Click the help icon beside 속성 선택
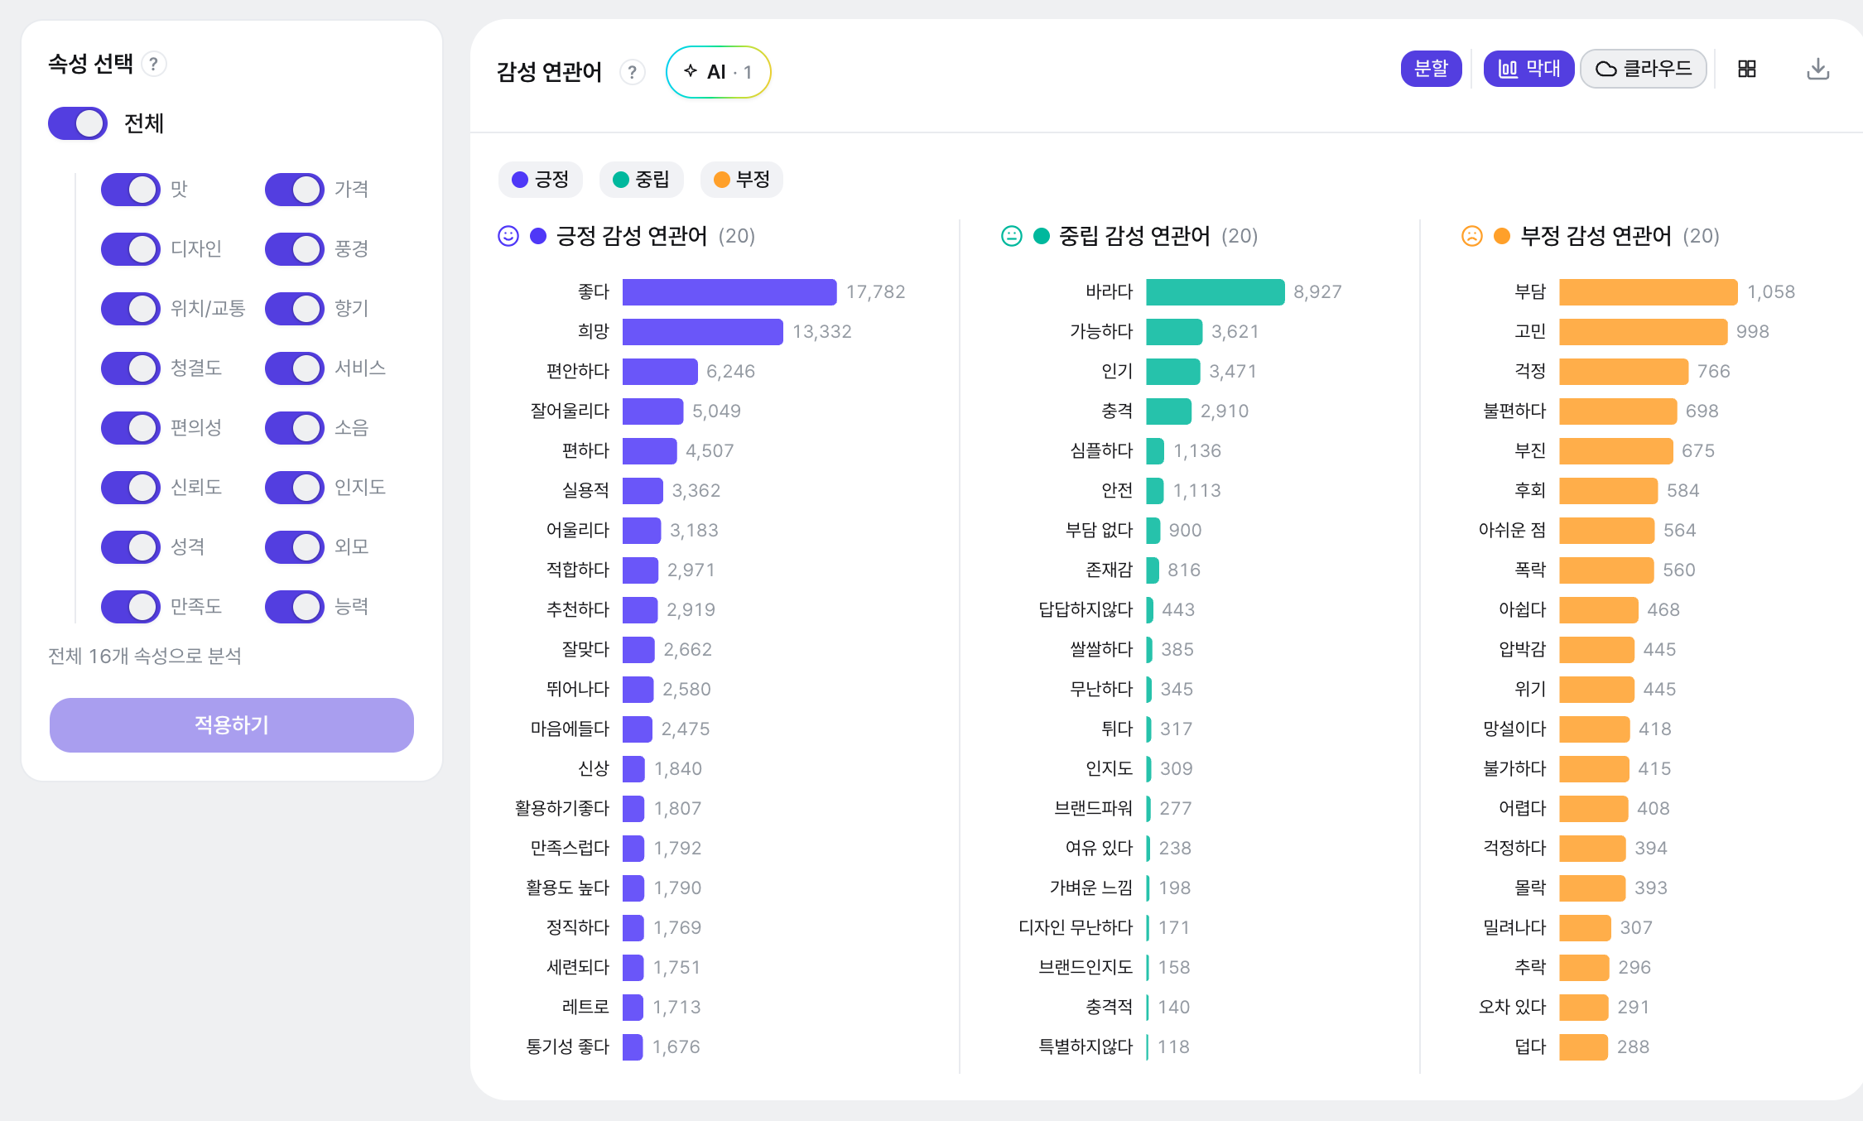This screenshot has height=1121, width=1863. coord(153,64)
